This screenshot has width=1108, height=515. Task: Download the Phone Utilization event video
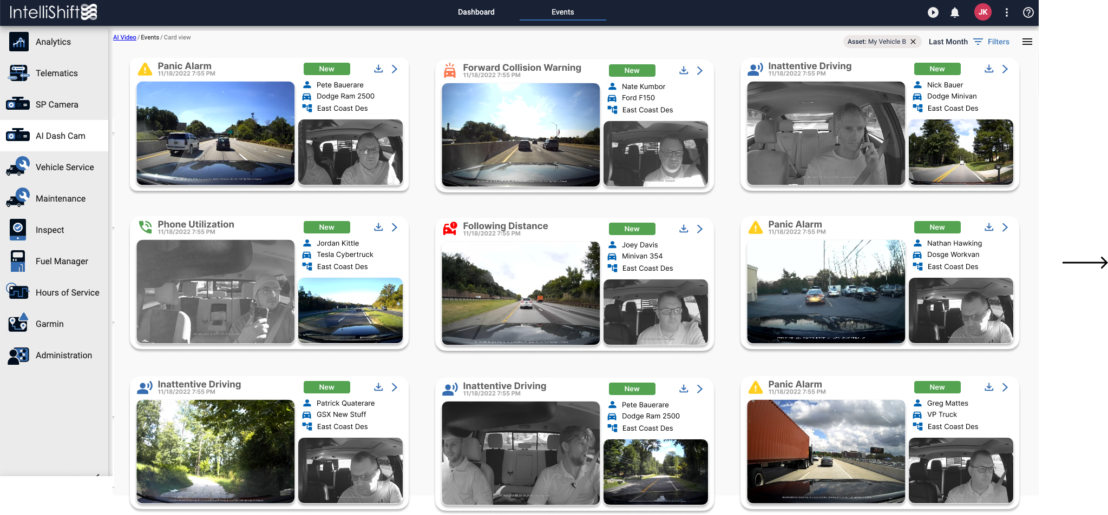[378, 228]
